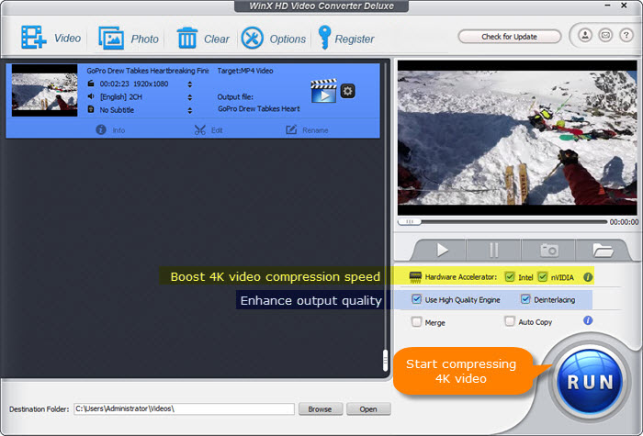Select the GoPro video thumbnail

(x=44, y=90)
